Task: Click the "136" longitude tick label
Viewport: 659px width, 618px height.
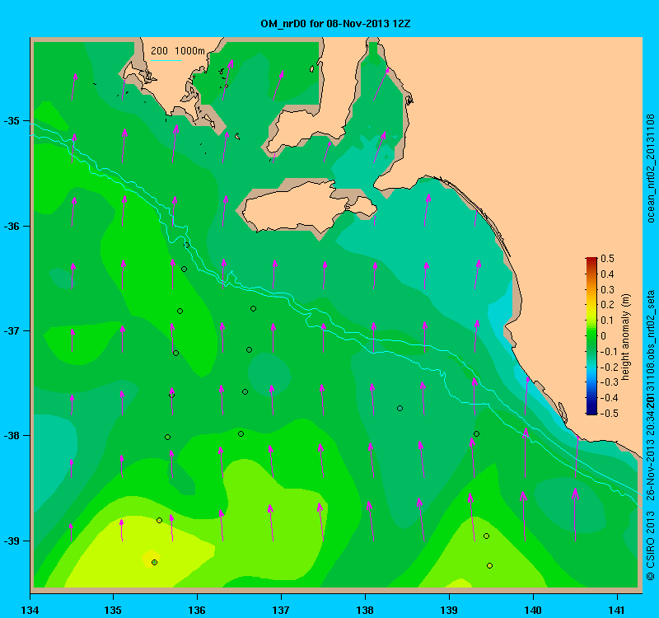Action: coord(197,610)
